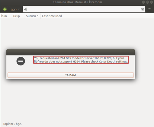Sort the list by İsim column

[x=6, y=16]
